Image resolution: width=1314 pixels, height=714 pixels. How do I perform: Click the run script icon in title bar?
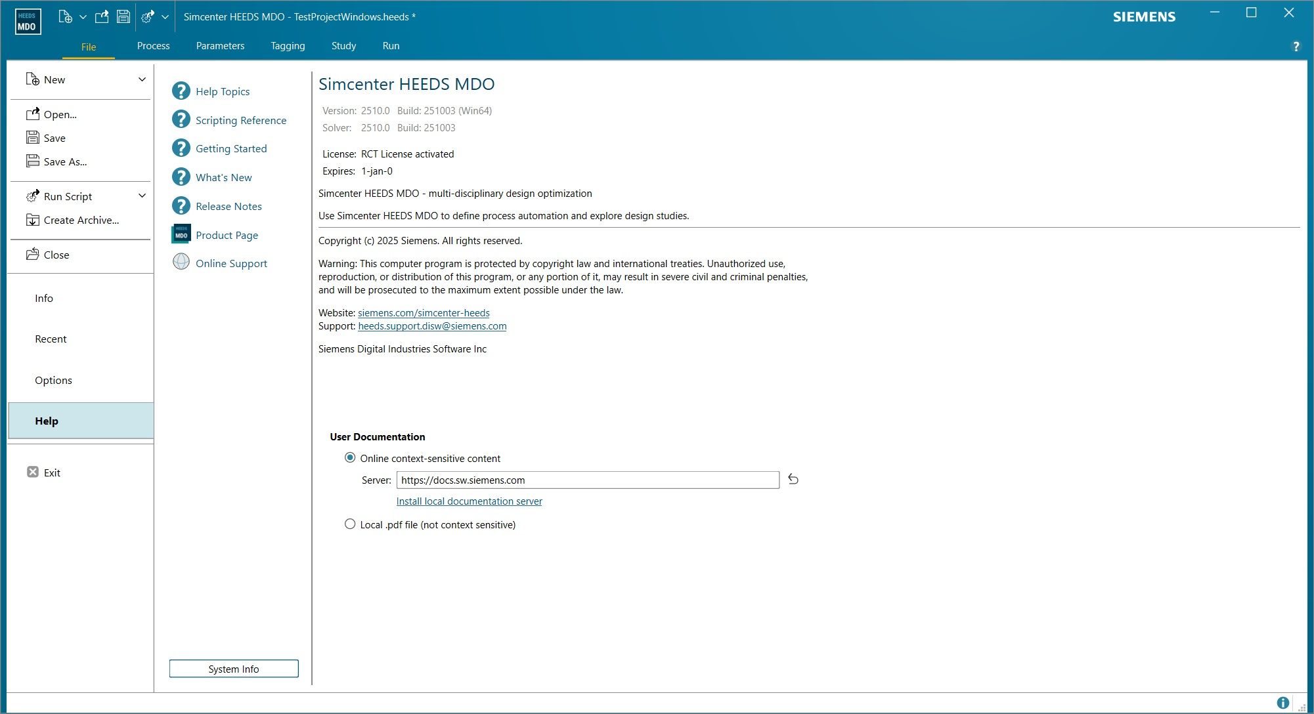tap(148, 16)
